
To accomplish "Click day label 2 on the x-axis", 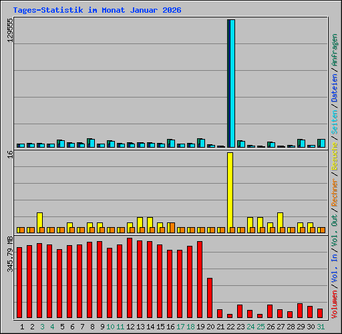I will [32, 327].
